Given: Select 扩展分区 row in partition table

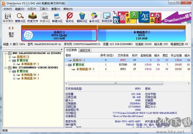Looking at the screenshot, I should click(x=127, y=65).
